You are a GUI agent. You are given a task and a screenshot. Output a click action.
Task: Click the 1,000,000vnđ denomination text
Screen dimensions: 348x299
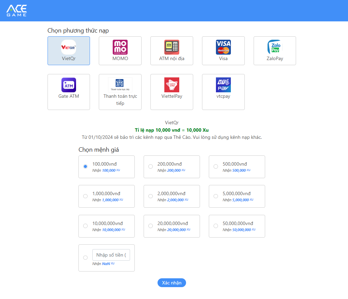[x=106, y=194]
